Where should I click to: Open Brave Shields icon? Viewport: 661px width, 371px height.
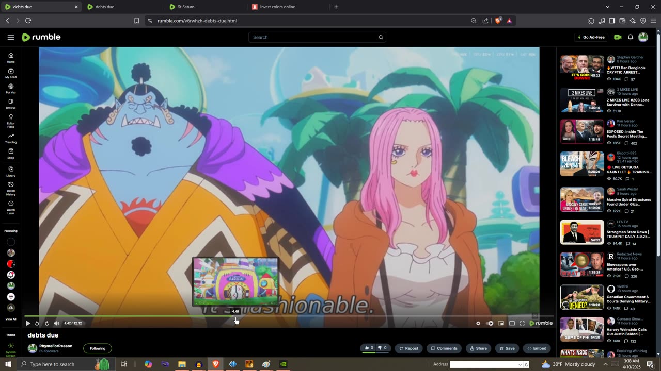tap(498, 21)
